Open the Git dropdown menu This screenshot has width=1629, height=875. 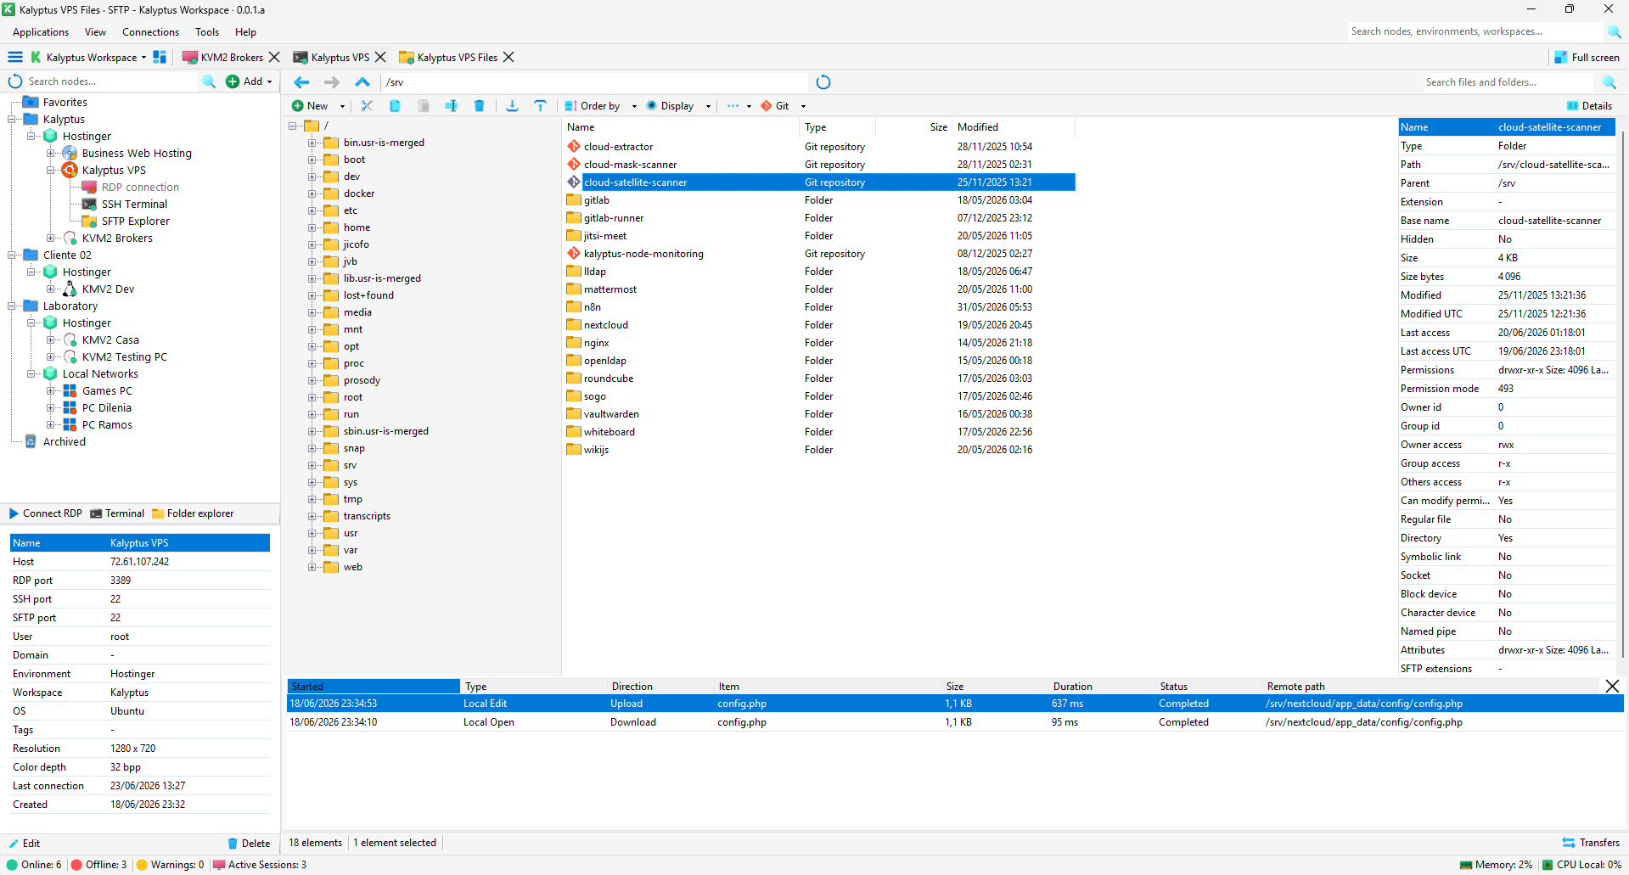click(x=783, y=106)
